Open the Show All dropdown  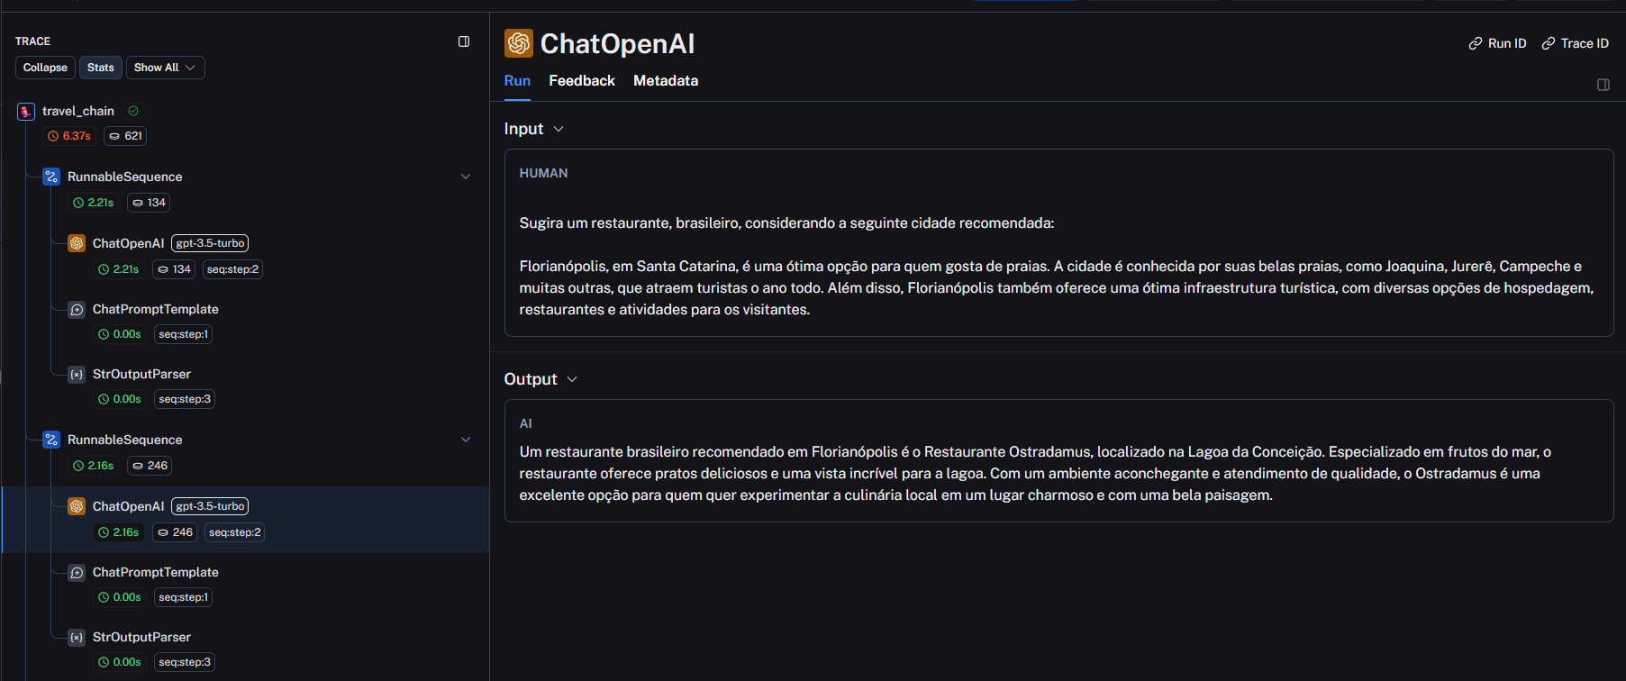pos(165,68)
